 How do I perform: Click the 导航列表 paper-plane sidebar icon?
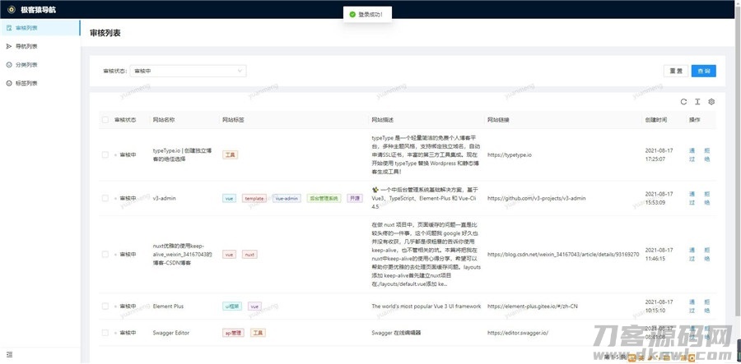(9, 46)
